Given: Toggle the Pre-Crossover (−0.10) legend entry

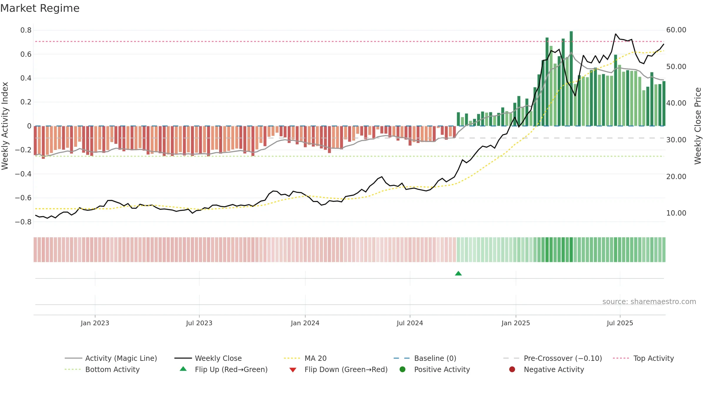Looking at the screenshot, I should 552,358.
